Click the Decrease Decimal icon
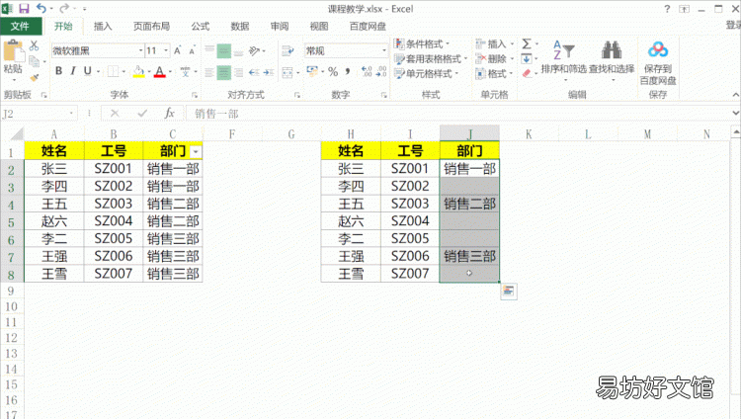 click(381, 71)
